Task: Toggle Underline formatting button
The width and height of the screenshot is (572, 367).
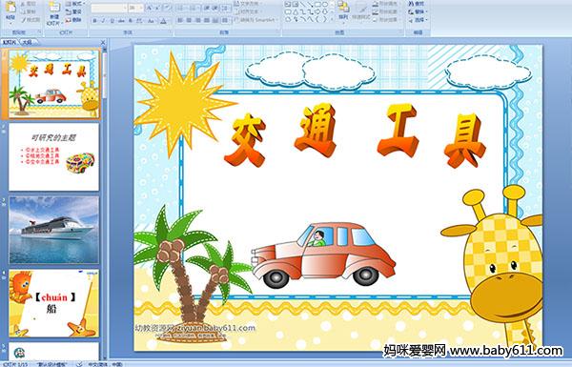Action: (112, 21)
